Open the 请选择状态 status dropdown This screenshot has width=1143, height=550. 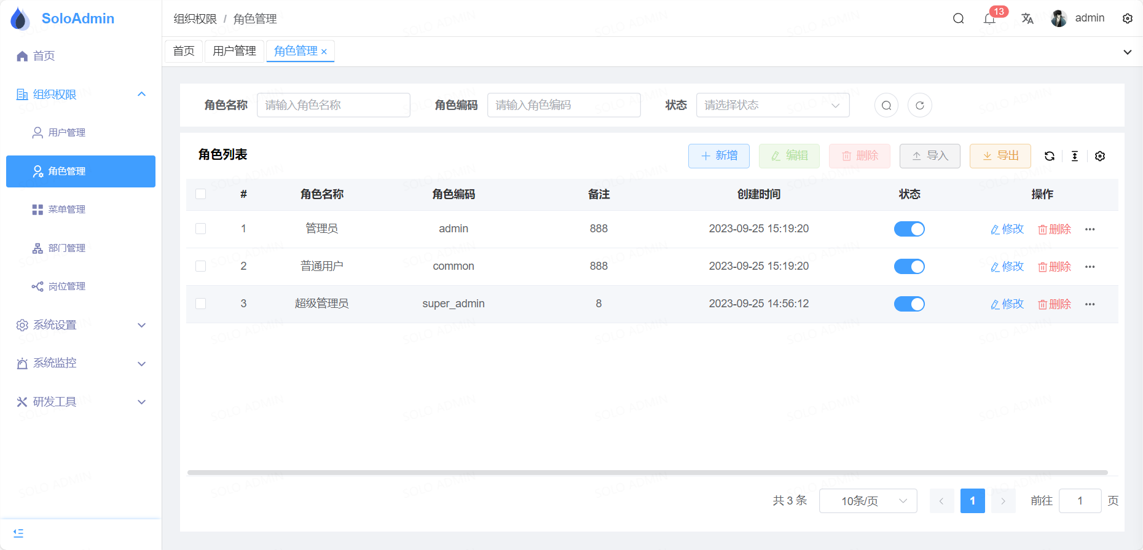click(772, 105)
